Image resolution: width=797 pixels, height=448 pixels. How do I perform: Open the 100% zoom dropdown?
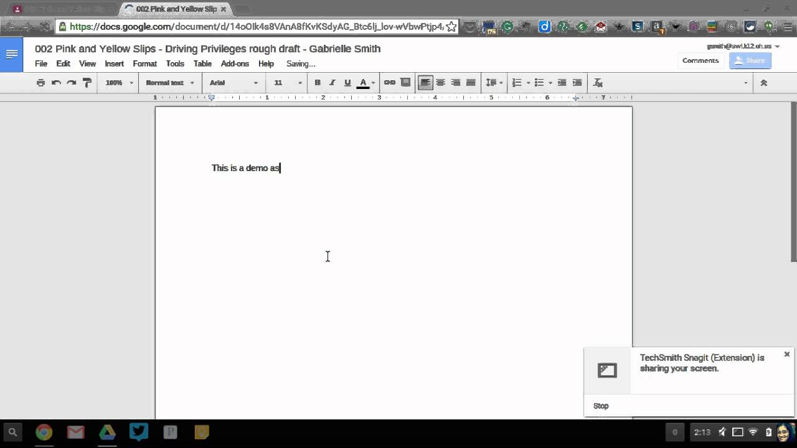click(119, 83)
